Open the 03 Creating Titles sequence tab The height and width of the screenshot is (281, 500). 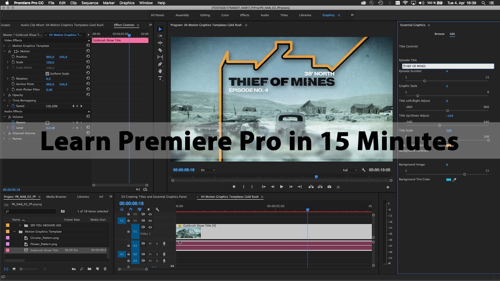click(154, 197)
